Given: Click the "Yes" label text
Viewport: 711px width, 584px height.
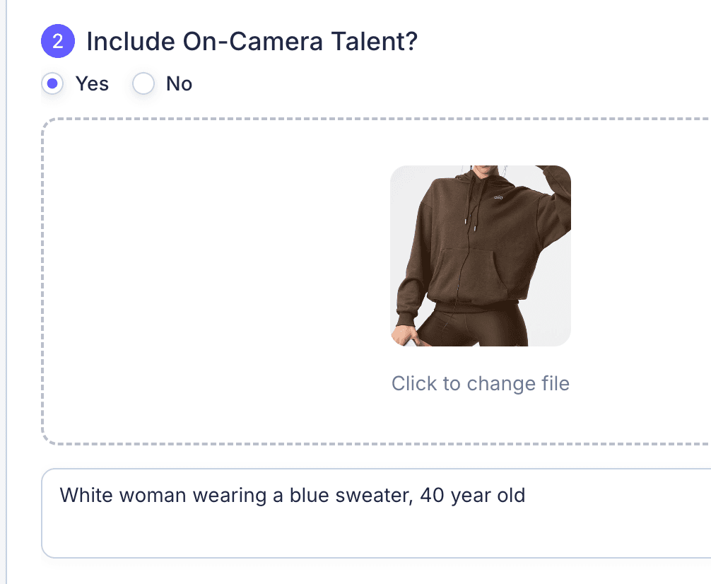Looking at the screenshot, I should [x=92, y=84].
